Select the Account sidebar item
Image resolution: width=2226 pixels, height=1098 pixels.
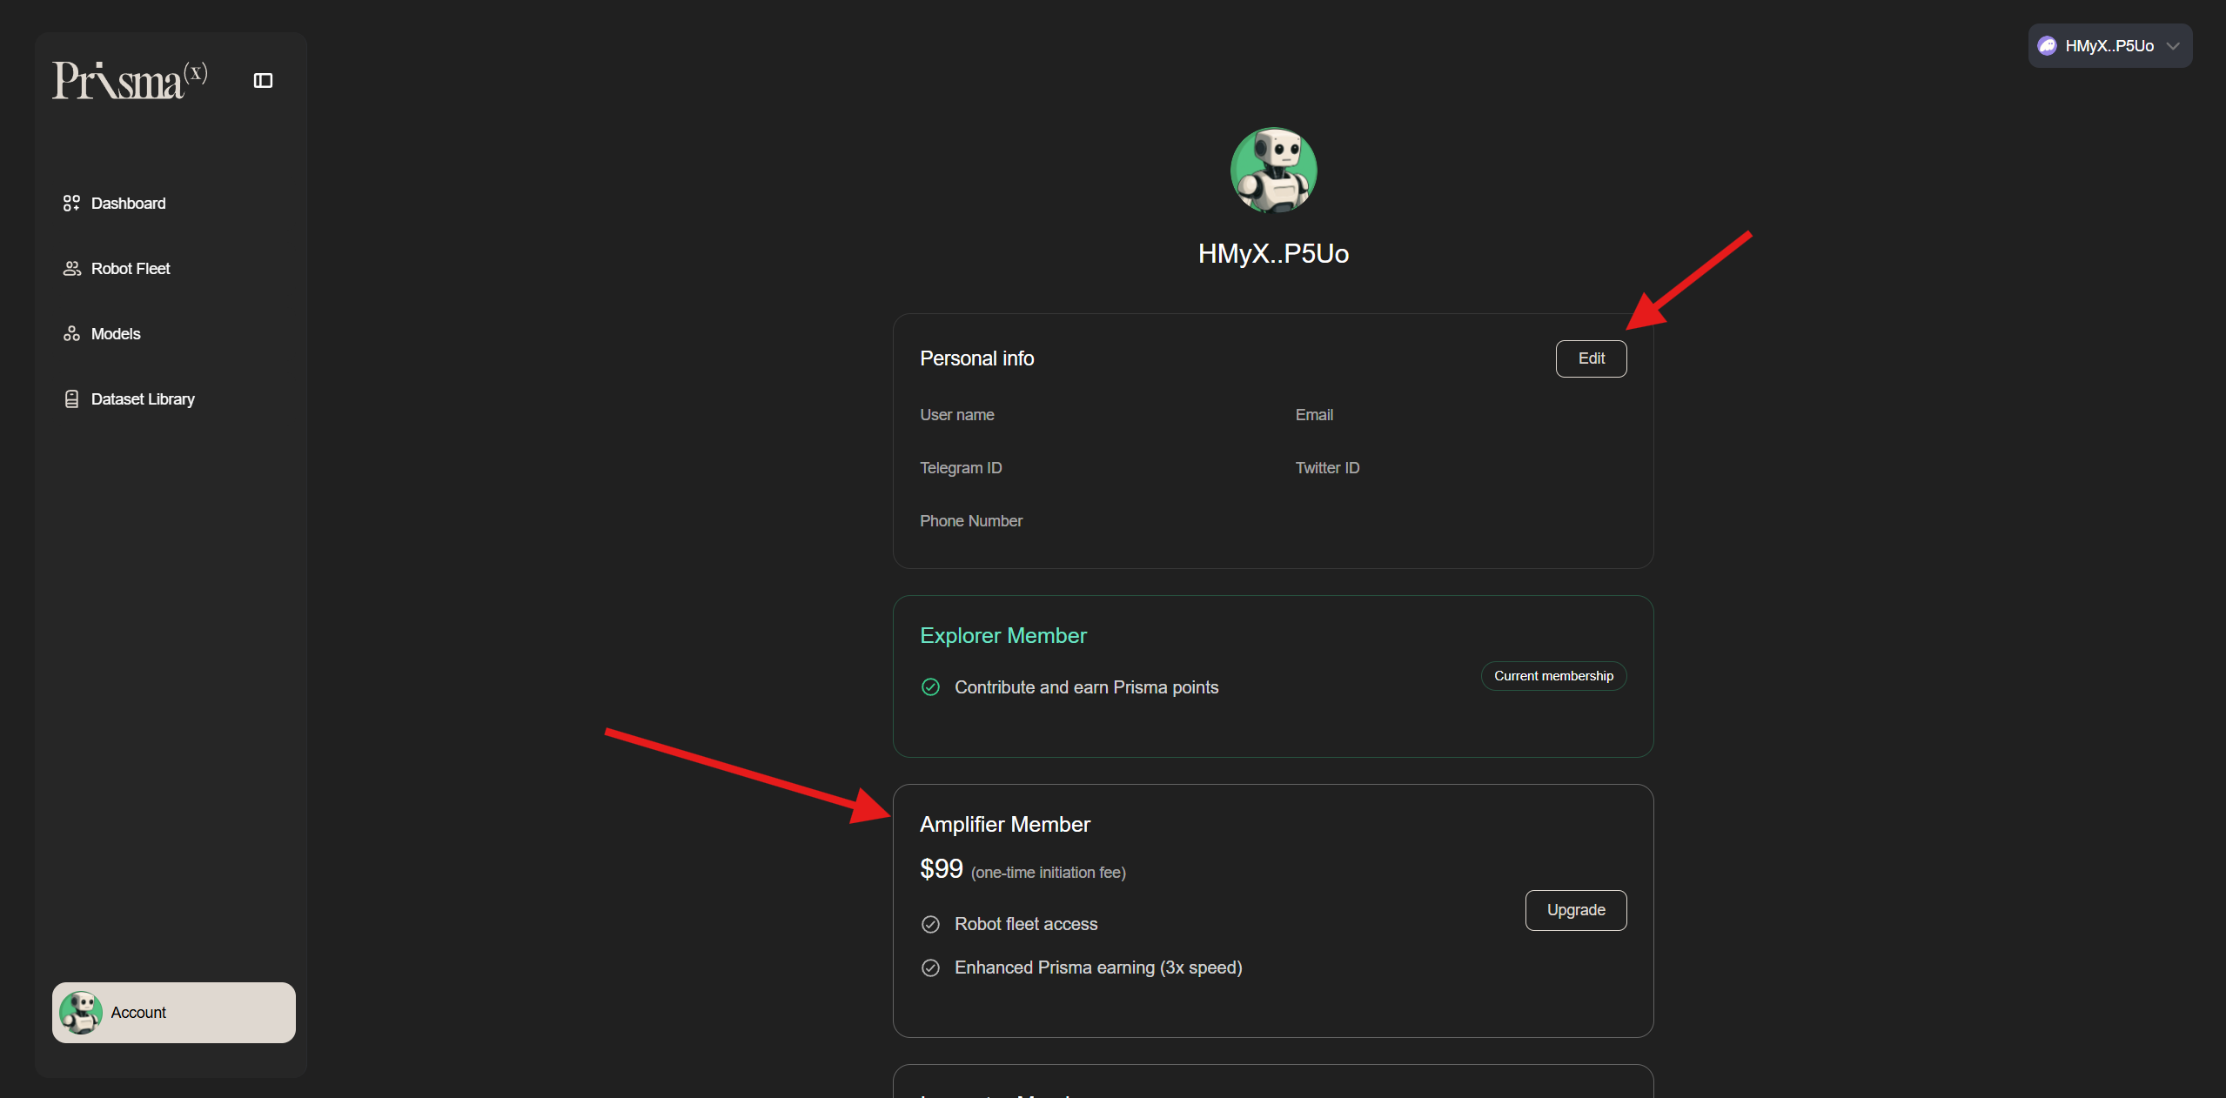(174, 1012)
